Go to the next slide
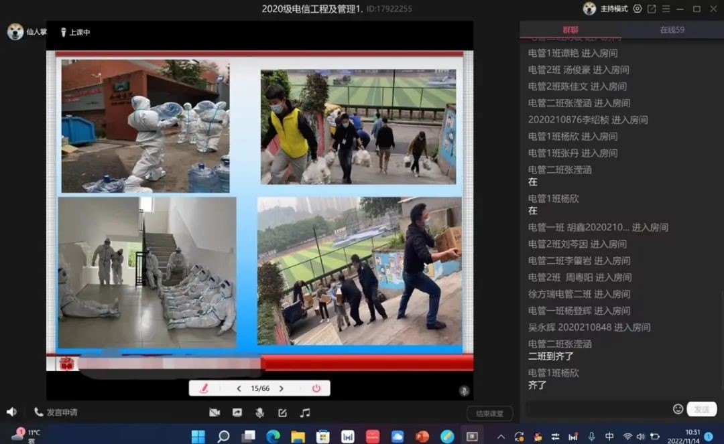Screen dimensions: 724x444 click(x=282, y=388)
